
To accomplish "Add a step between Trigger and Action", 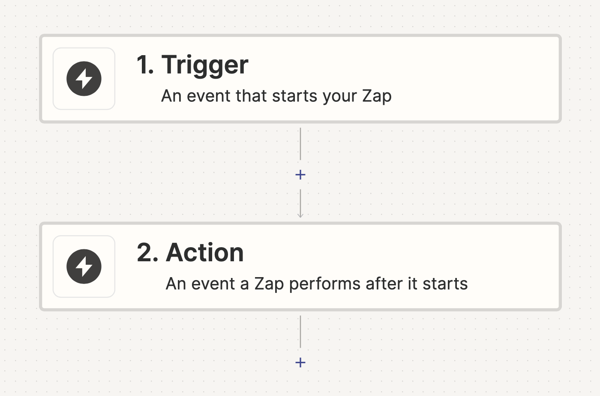I will (300, 174).
